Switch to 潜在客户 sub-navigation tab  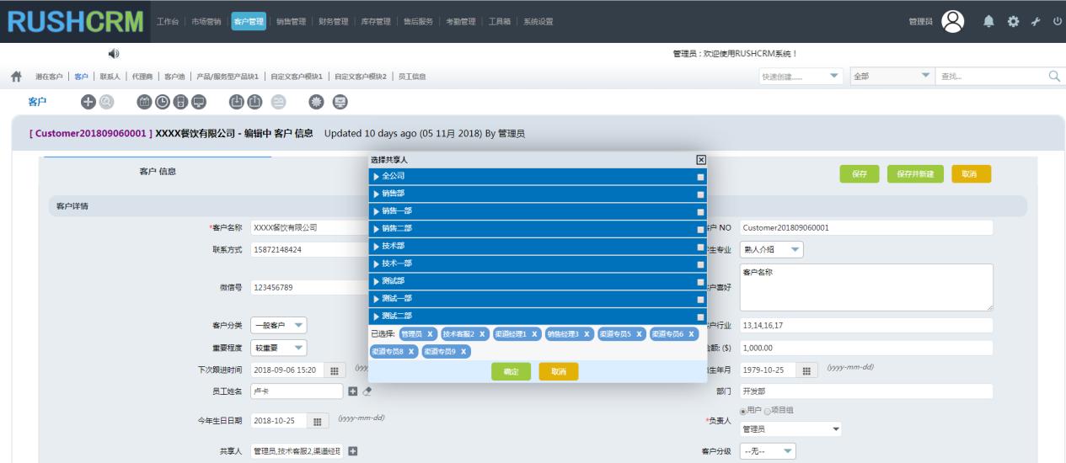point(49,77)
